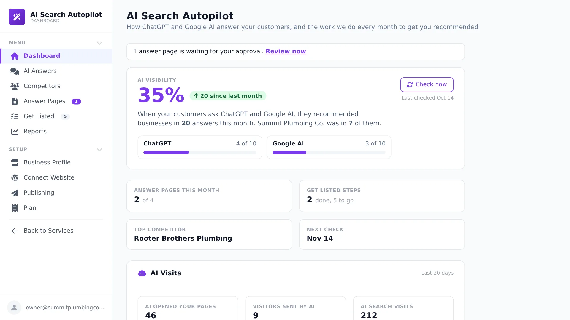Viewport: 570px width, 320px height.
Task: Click the AI Answers chat bubbles icon
Action: coord(15,71)
